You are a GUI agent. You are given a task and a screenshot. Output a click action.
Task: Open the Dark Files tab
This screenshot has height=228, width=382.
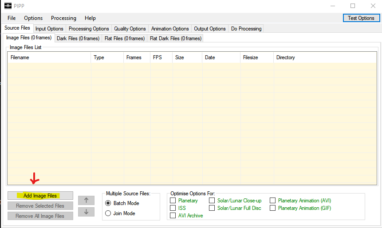(78, 38)
